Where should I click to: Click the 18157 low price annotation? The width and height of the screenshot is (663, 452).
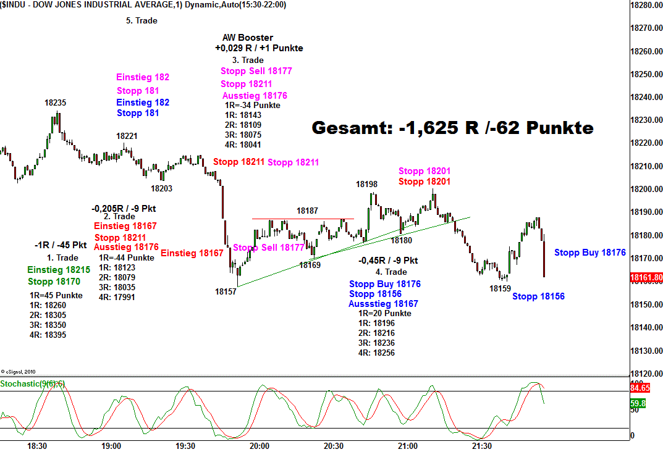(x=226, y=291)
